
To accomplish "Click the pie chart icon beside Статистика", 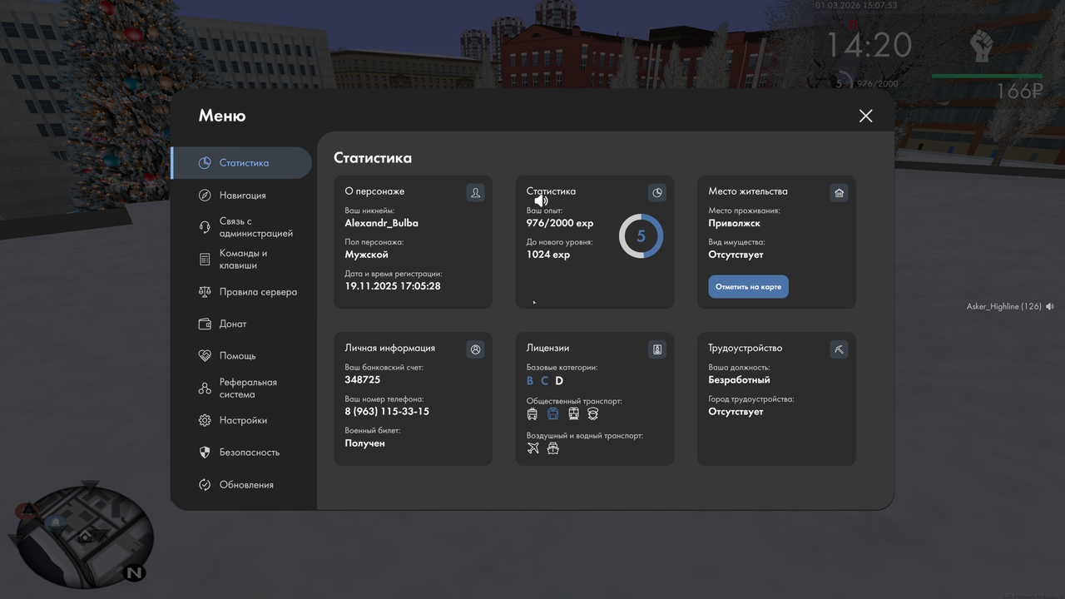I will (x=205, y=163).
